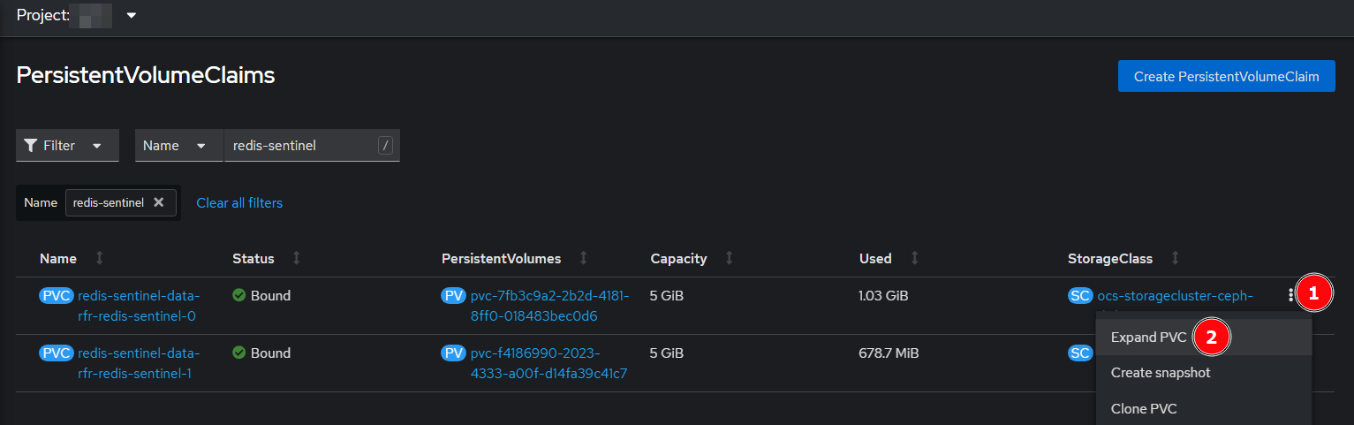Click the PVC badge in redis-sentinel-0 row

[57, 296]
